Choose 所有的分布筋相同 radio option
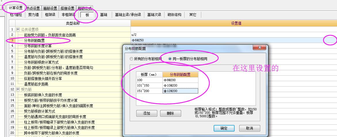 coord(145,59)
